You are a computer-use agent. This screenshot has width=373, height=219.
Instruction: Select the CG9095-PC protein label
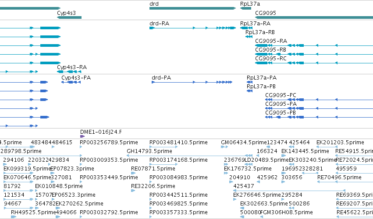(281, 95)
